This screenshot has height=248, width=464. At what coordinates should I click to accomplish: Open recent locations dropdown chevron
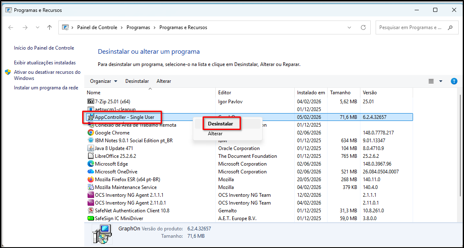pos(37,27)
